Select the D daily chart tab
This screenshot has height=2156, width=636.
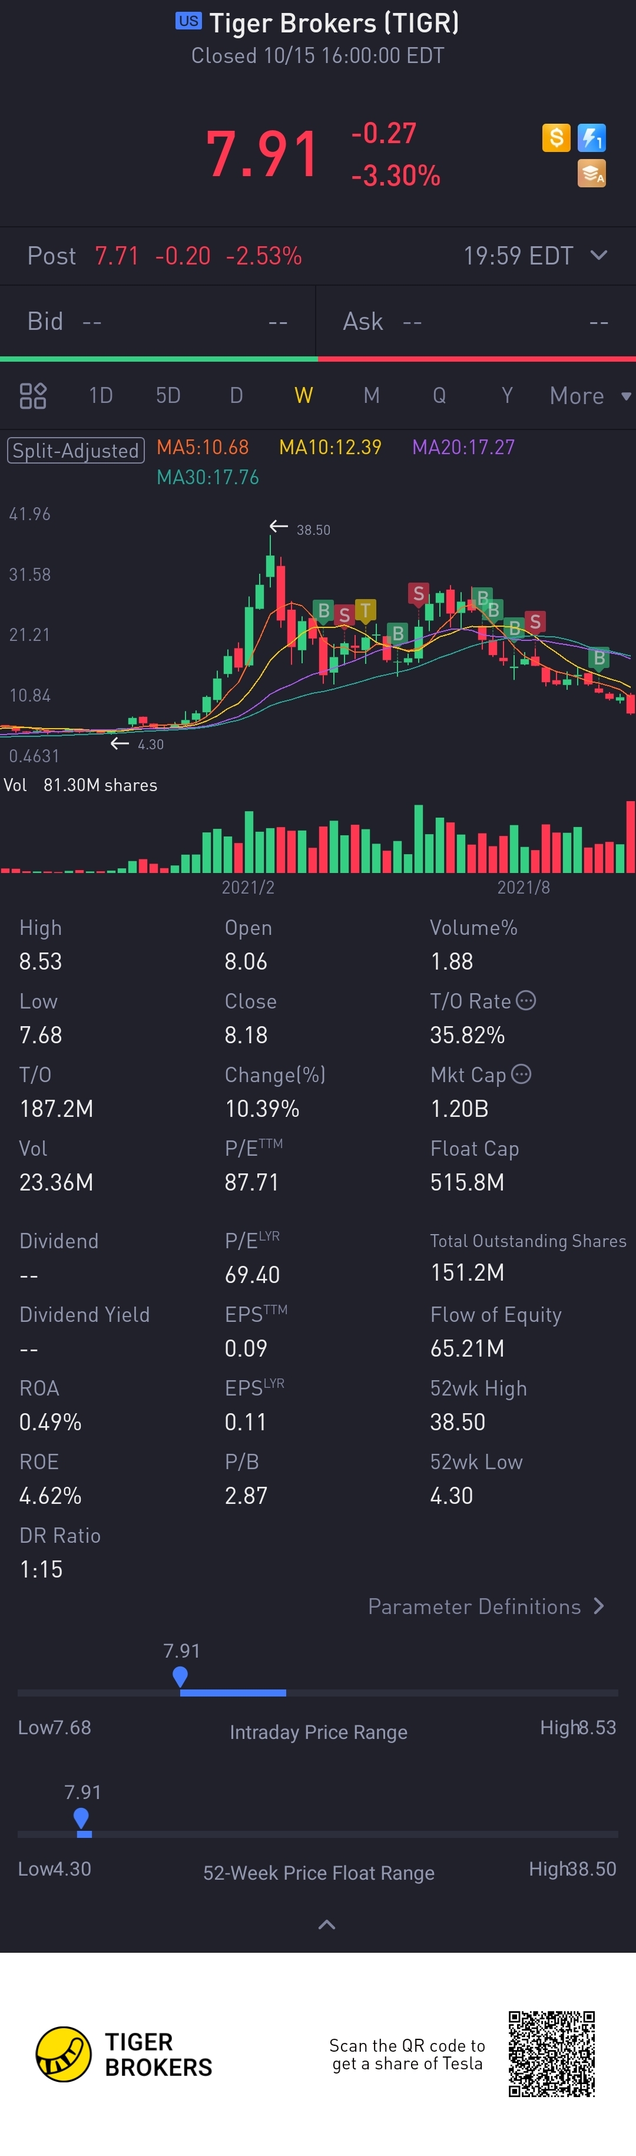tap(237, 395)
